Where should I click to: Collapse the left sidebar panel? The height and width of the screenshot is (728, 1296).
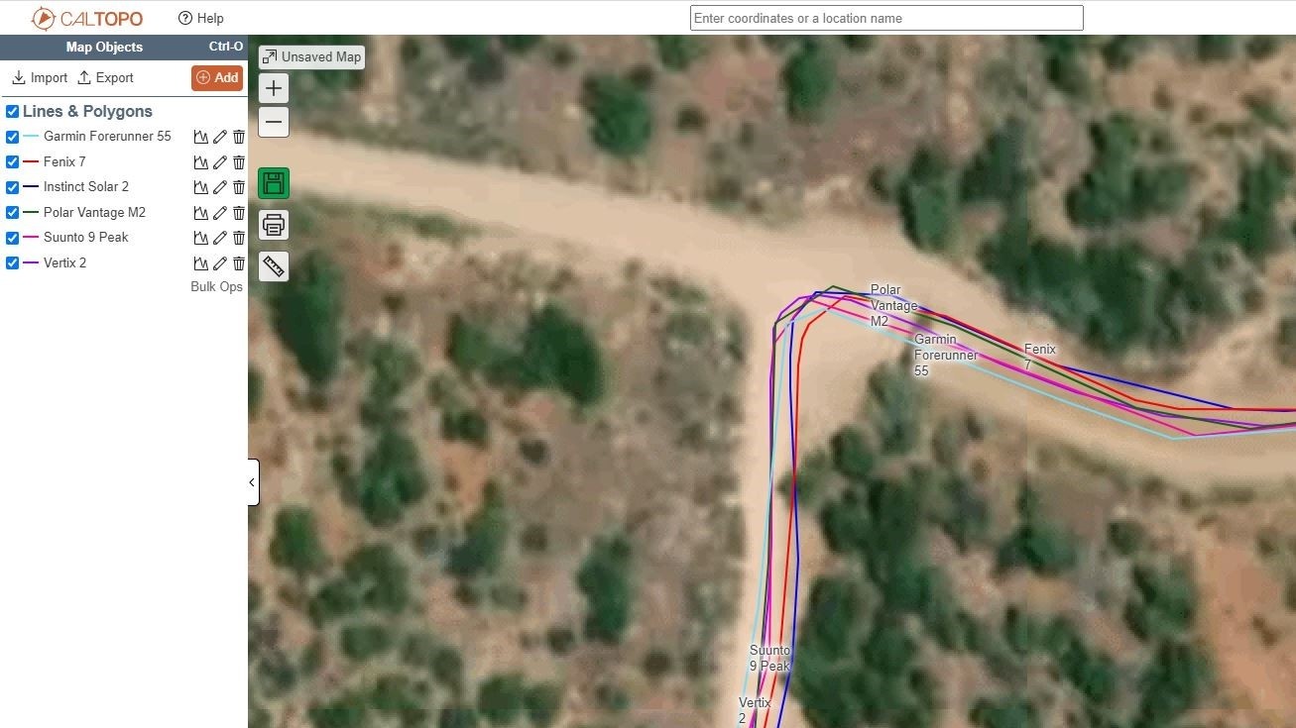pos(252,482)
